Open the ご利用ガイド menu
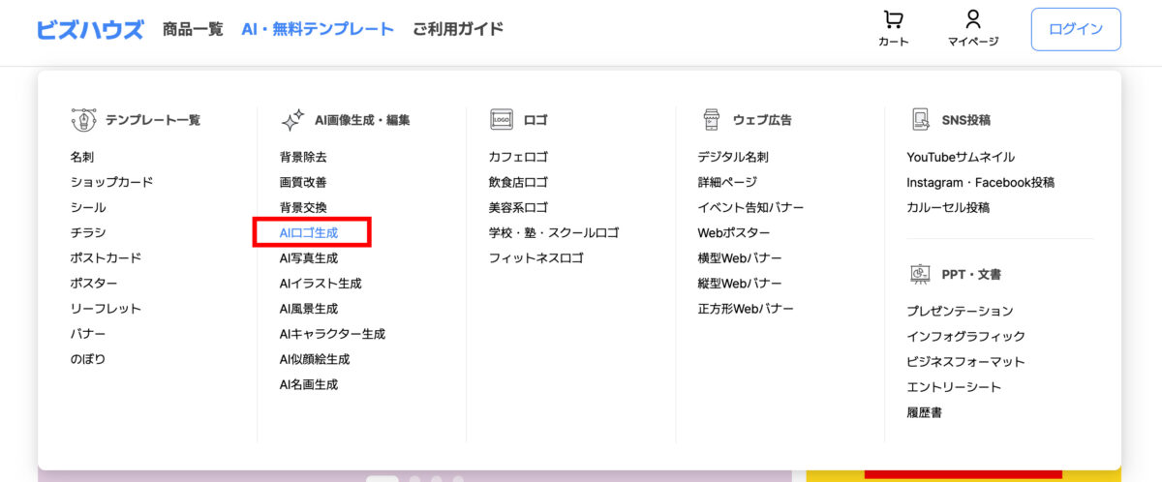 [x=458, y=29]
